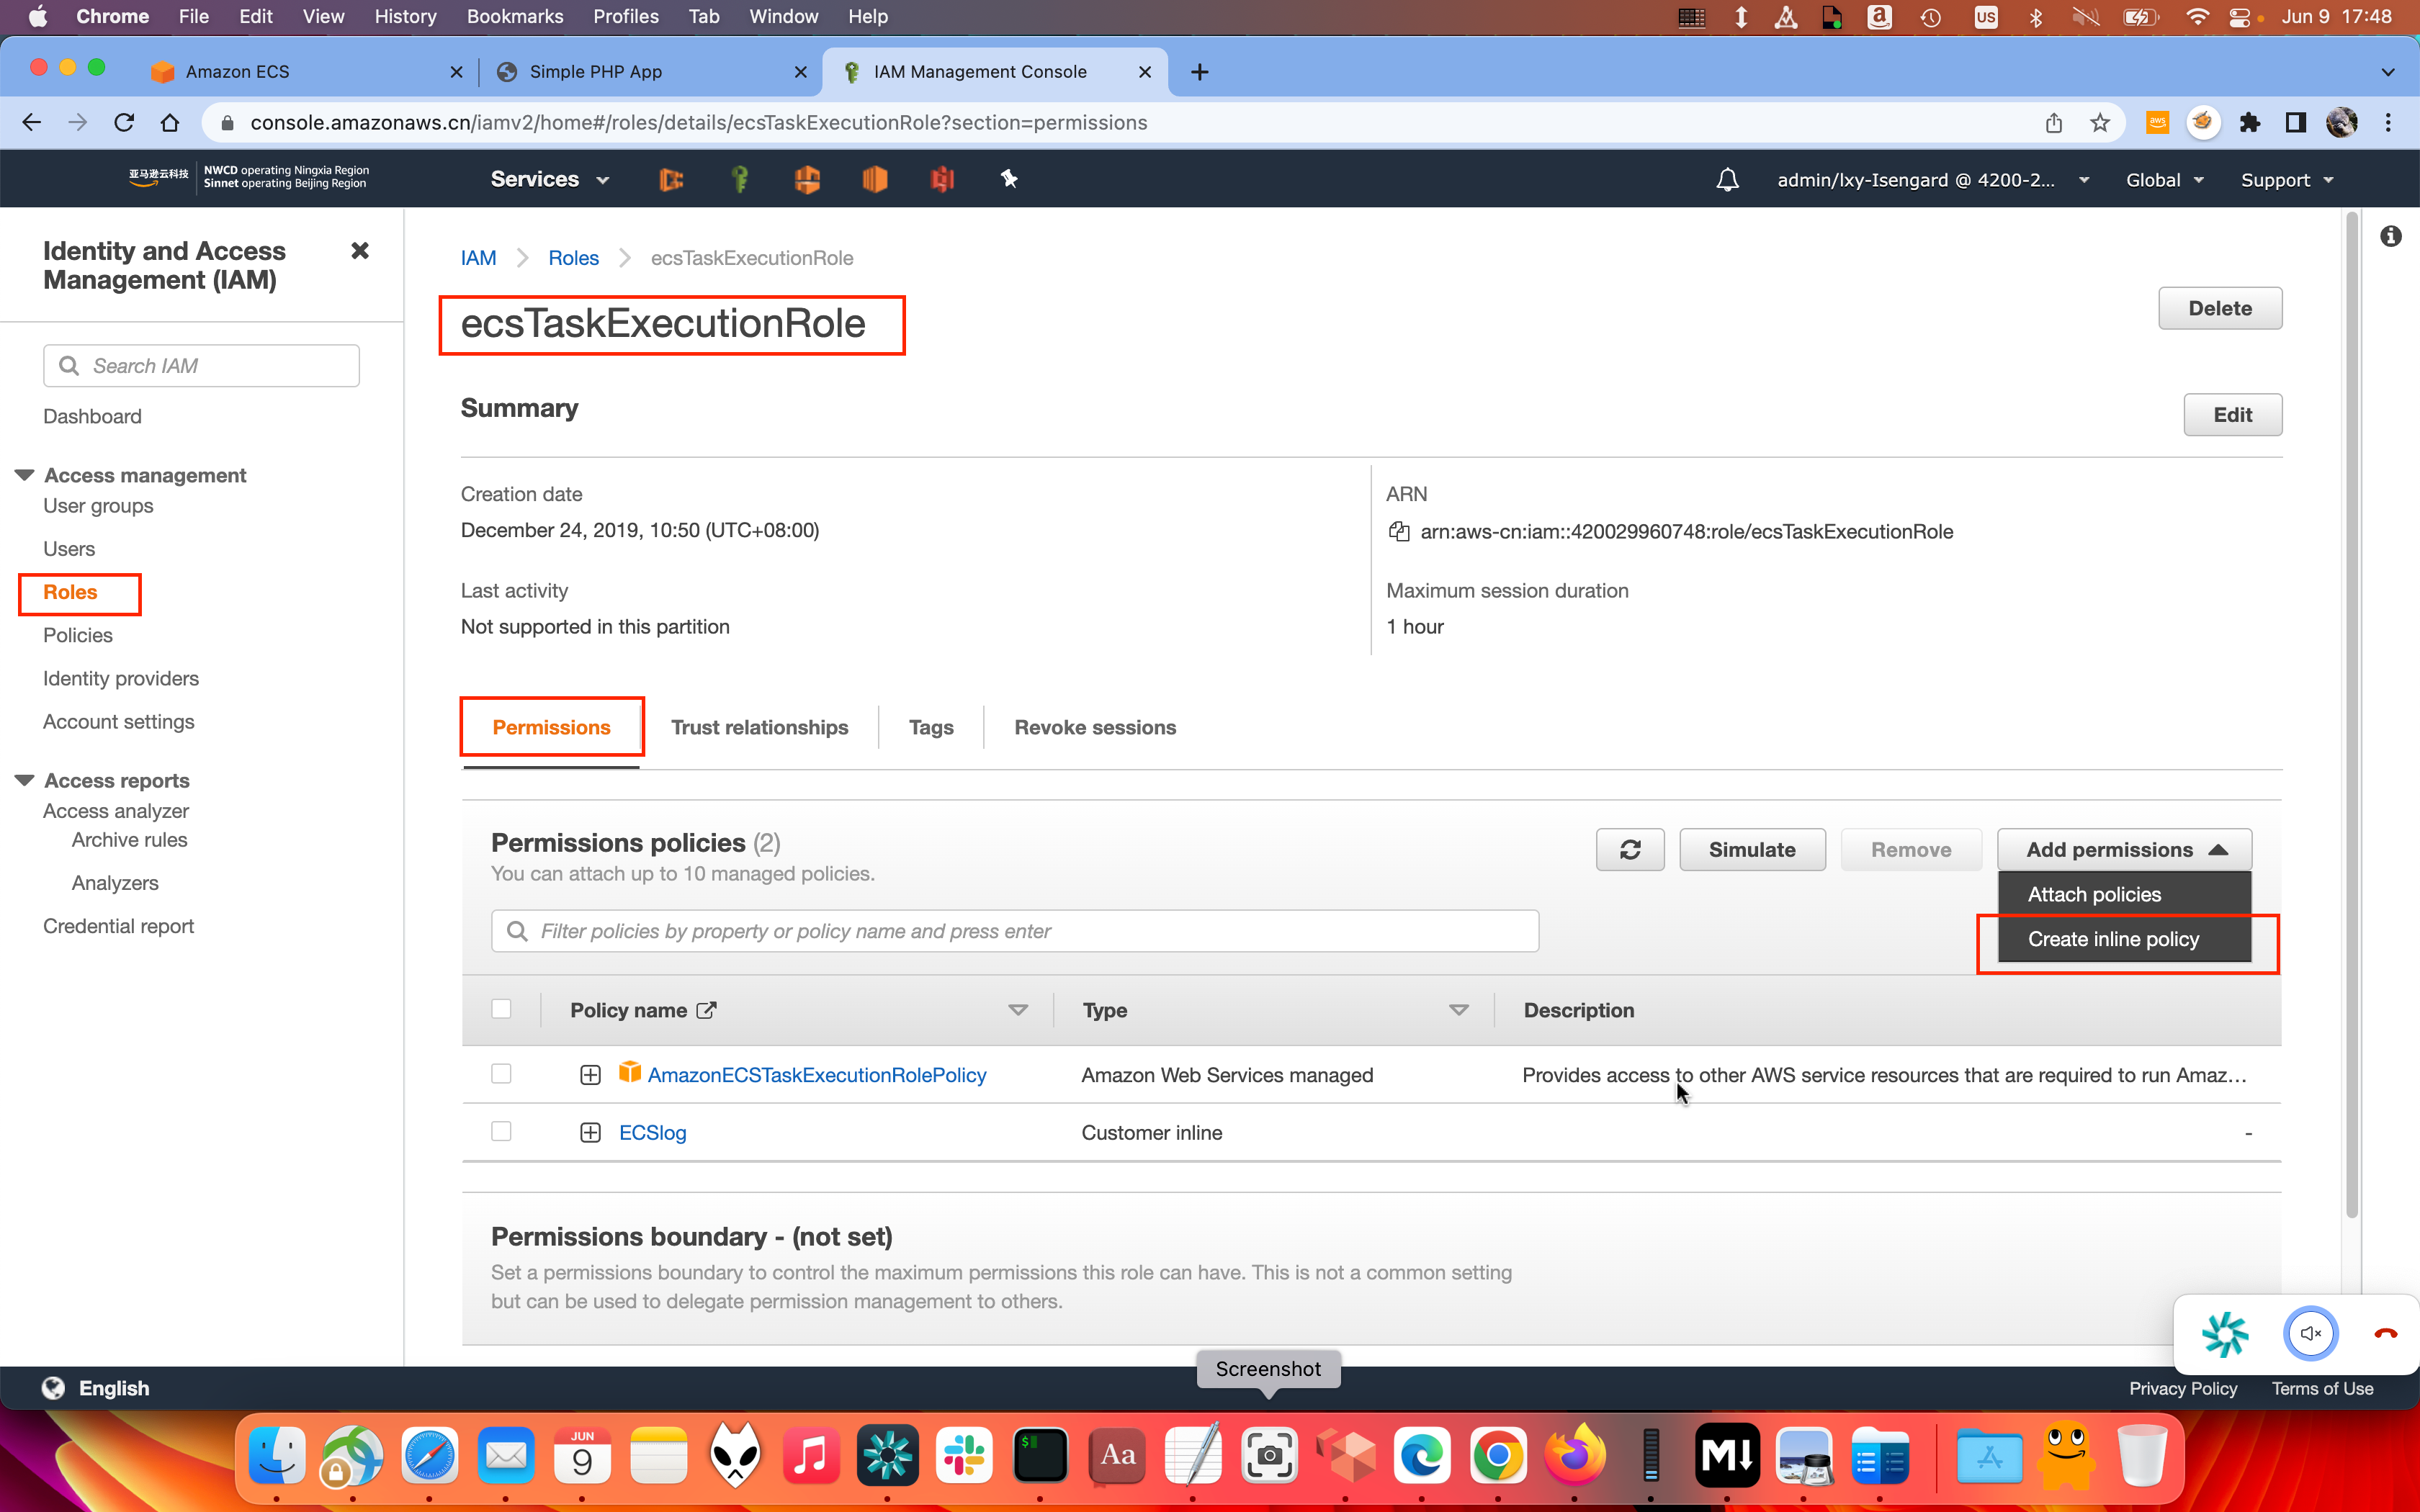Screen dimensions: 2420x1512
Task: Click the browser address bar URL
Action: point(698,122)
